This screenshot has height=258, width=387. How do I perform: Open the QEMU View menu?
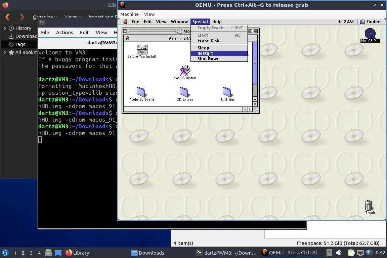(149, 14)
